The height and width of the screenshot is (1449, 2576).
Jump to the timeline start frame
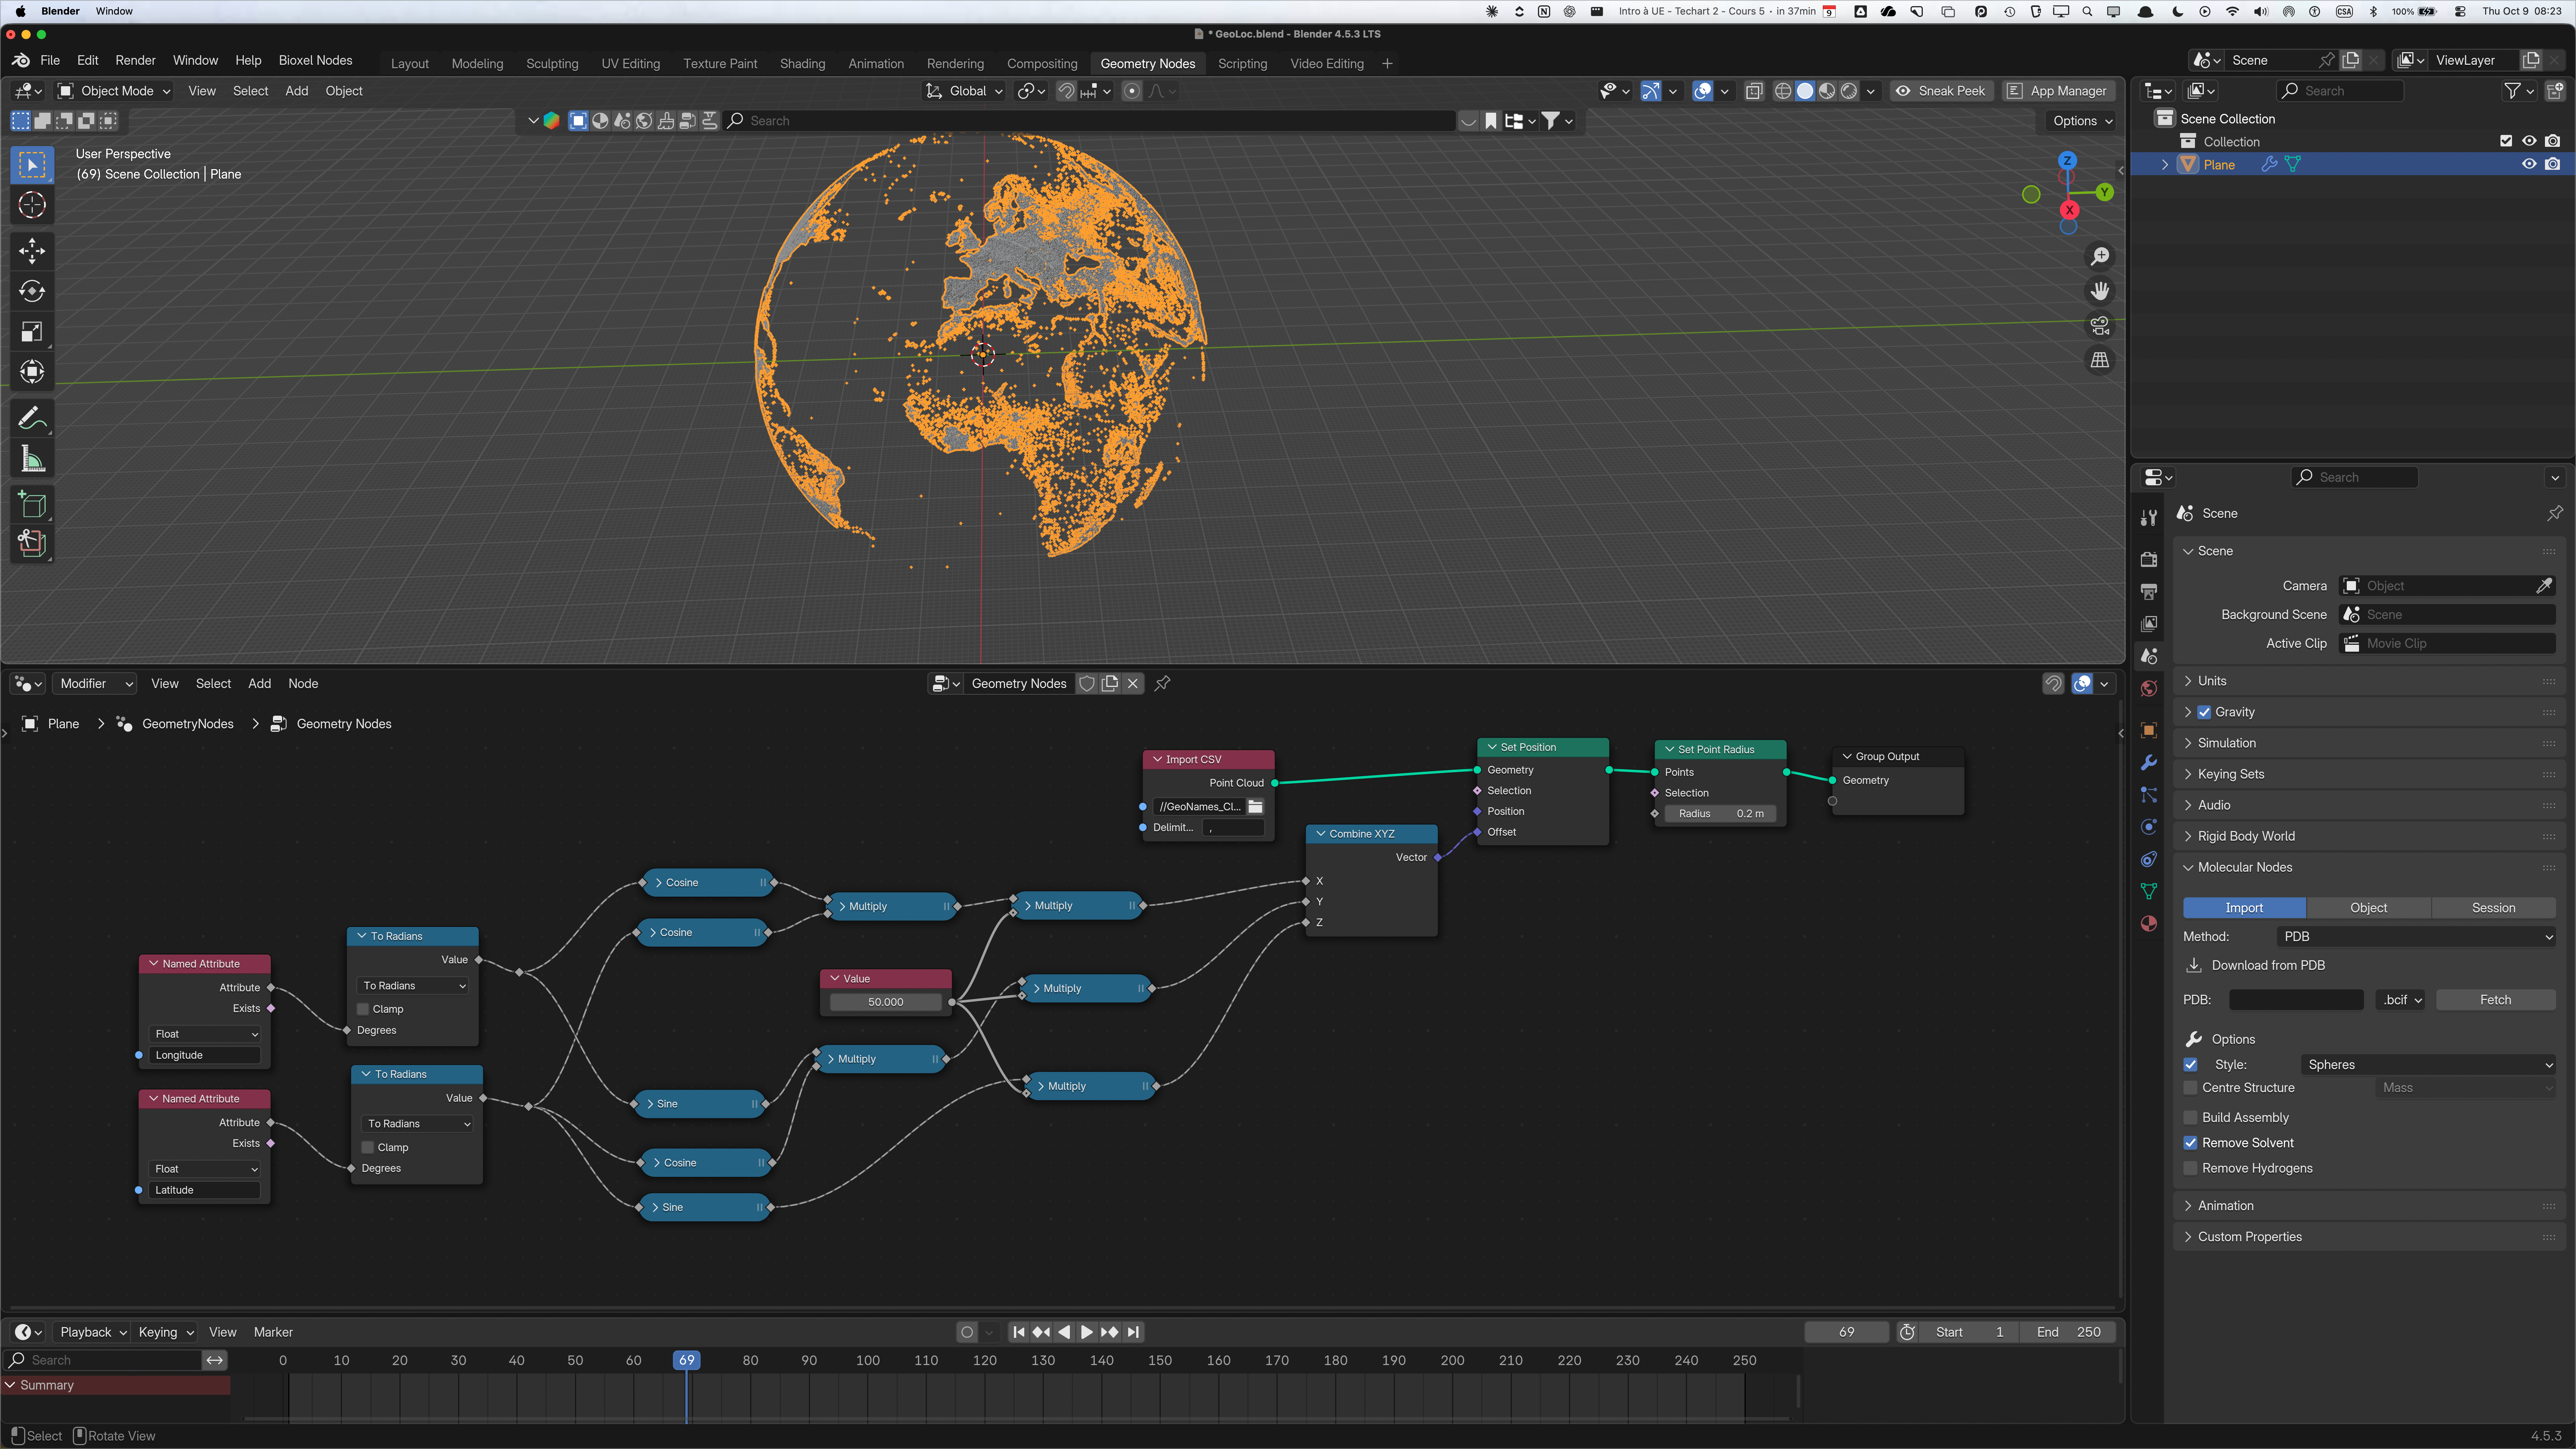coord(1018,1332)
